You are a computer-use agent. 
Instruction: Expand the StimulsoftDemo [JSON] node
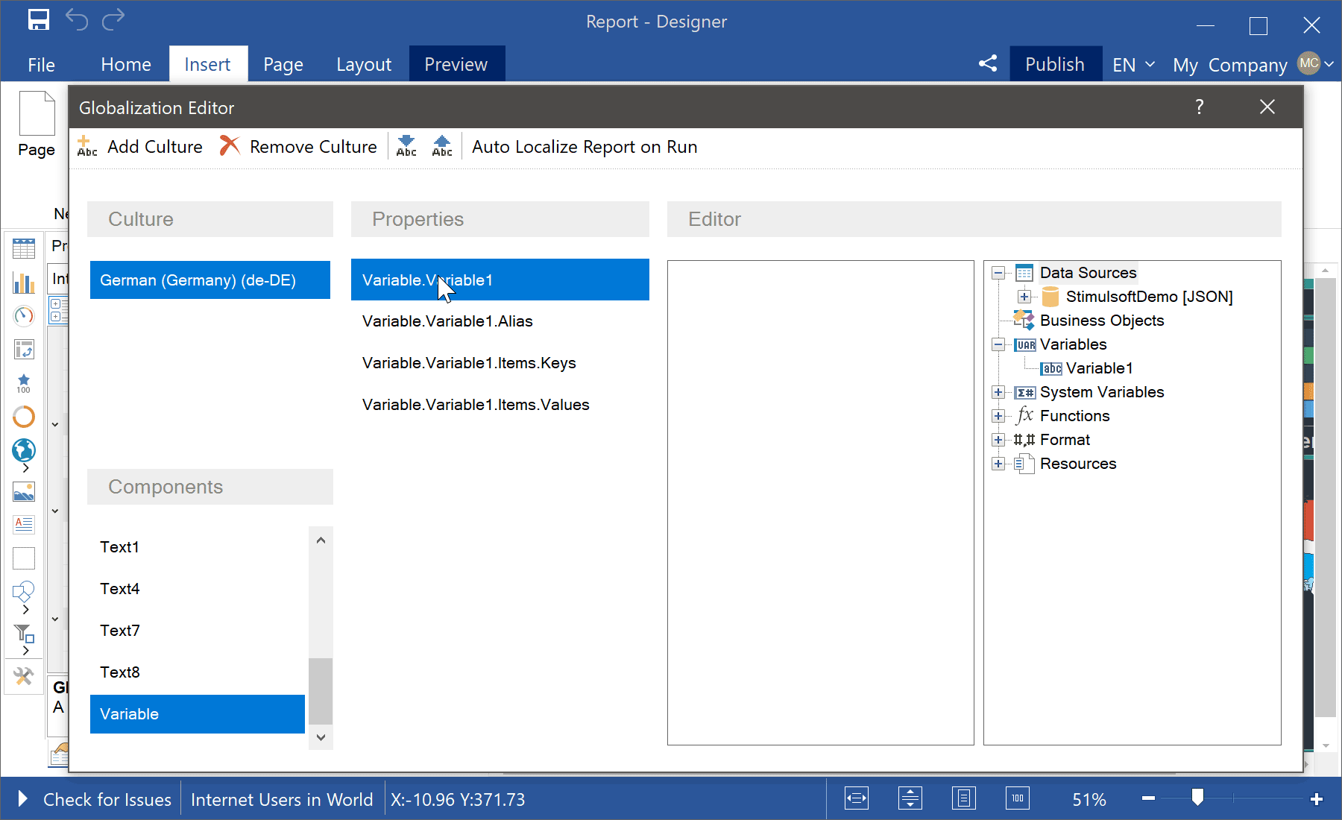pos(1024,297)
